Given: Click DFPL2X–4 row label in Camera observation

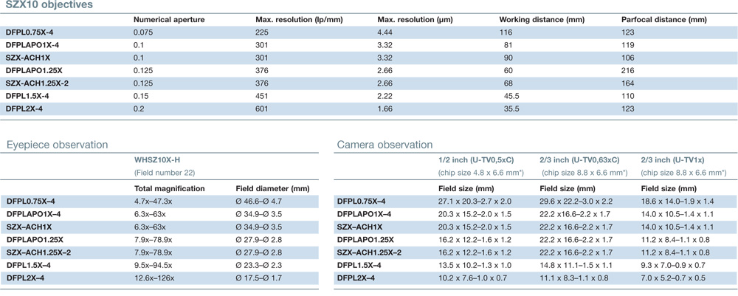Looking at the screenshot, I should tap(356, 278).
